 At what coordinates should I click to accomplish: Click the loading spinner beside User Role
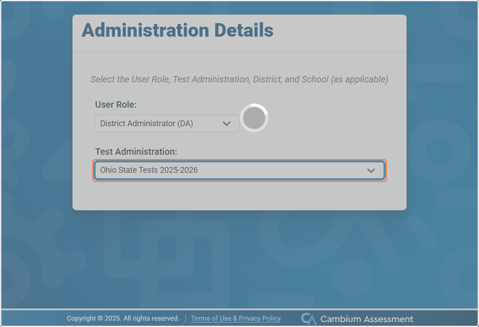(x=254, y=118)
